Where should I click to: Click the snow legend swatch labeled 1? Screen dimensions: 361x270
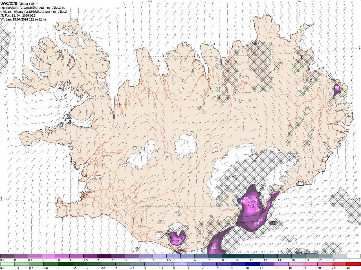[76, 256]
